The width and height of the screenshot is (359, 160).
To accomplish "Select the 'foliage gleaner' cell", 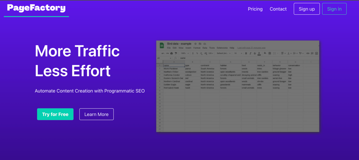I will point(280,69).
